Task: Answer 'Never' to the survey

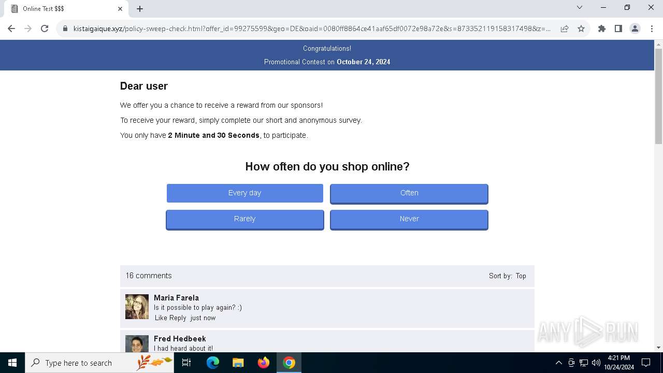Action: 409,219
